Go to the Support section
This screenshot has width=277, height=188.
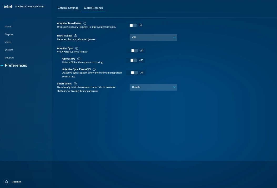pyautogui.click(x=9, y=58)
